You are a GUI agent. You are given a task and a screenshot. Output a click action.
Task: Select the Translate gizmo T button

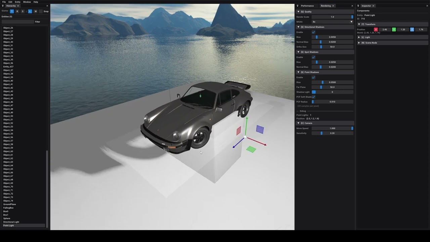point(12,11)
